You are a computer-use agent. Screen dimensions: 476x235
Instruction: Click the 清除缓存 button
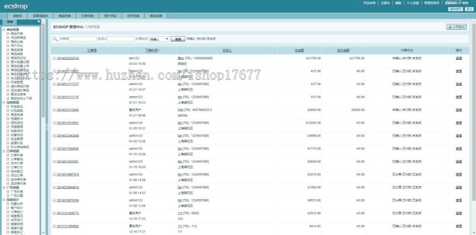(455, 9)
